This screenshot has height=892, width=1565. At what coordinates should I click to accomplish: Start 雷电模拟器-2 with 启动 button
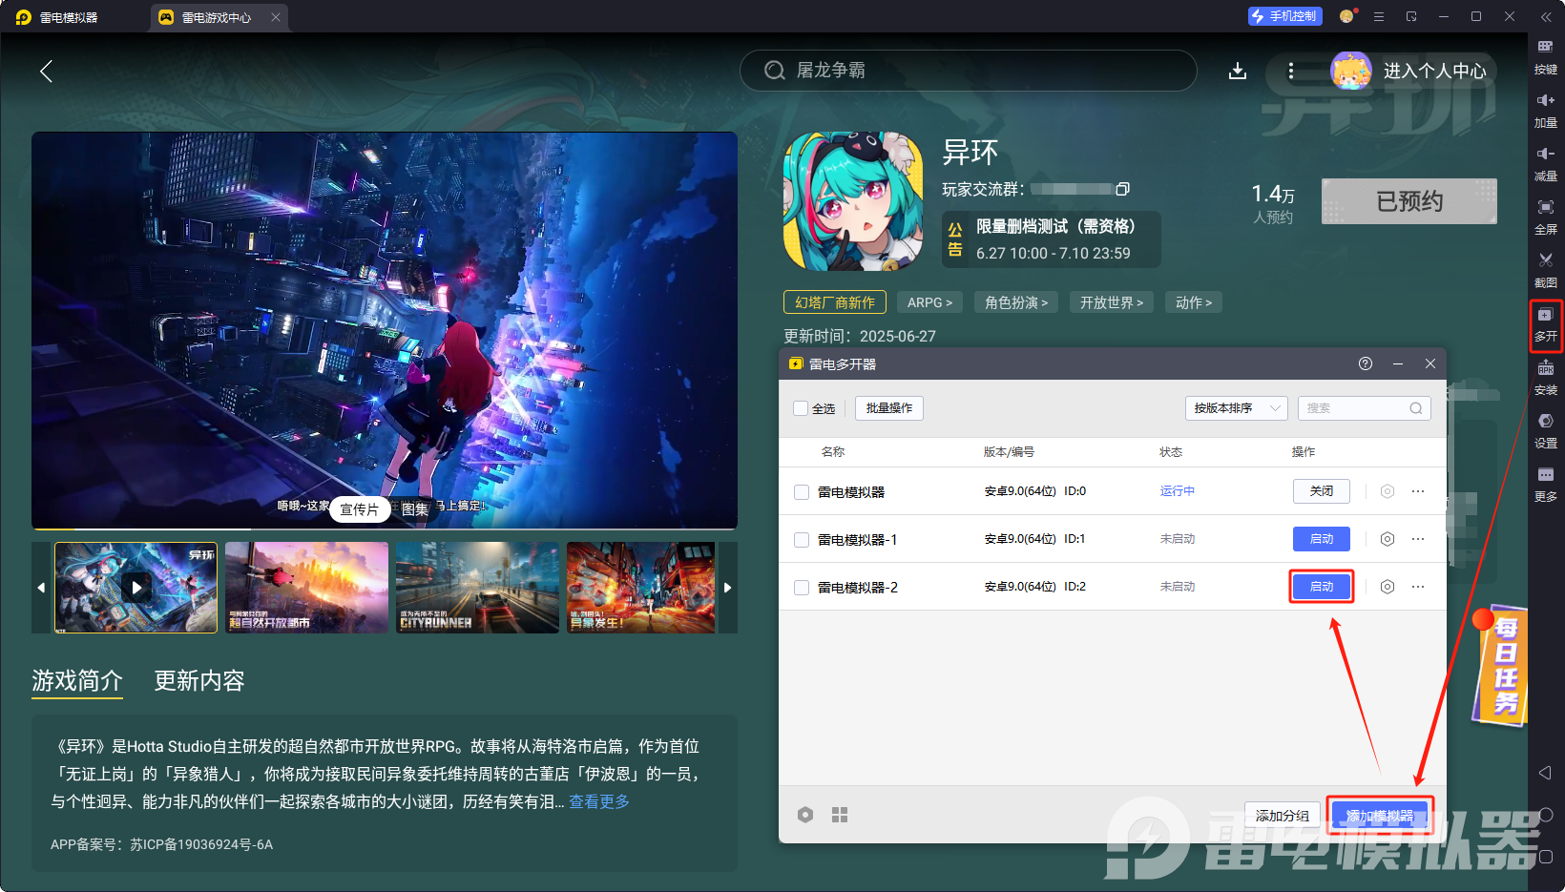point(1322,587)
